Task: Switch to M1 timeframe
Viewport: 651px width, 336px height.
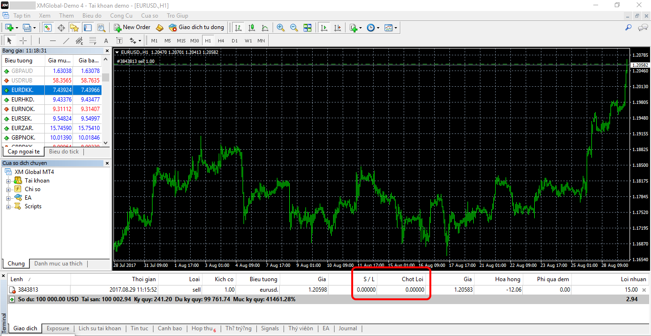Action: point(154,41)
